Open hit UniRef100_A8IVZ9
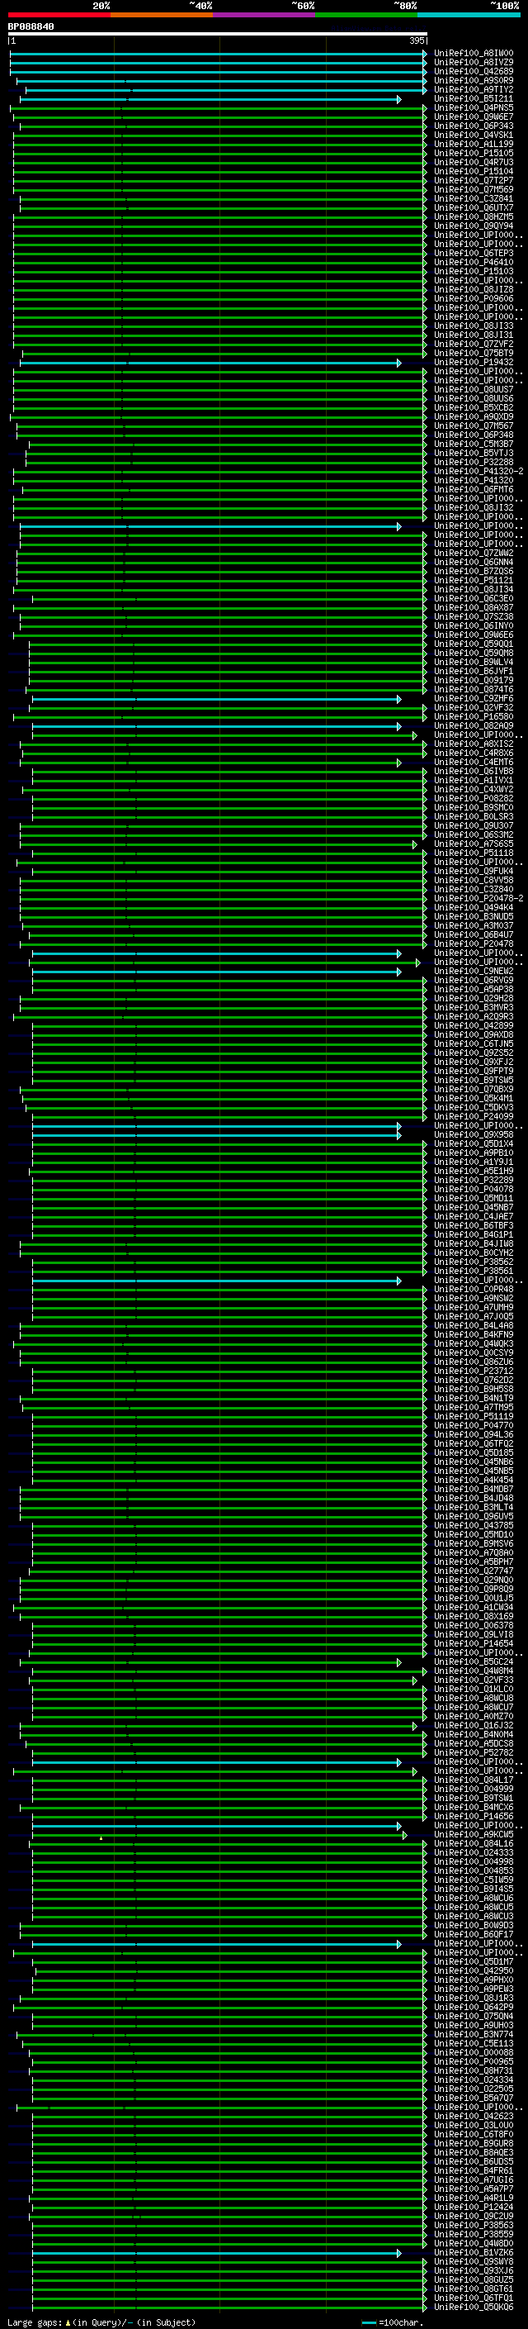 [474, 64]
